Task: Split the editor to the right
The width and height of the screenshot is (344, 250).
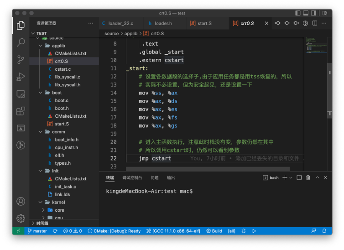Action: coord(315,23)
